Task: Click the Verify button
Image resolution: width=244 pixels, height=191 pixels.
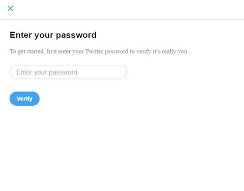Action: pyautogui.click(x=24, y=98)
